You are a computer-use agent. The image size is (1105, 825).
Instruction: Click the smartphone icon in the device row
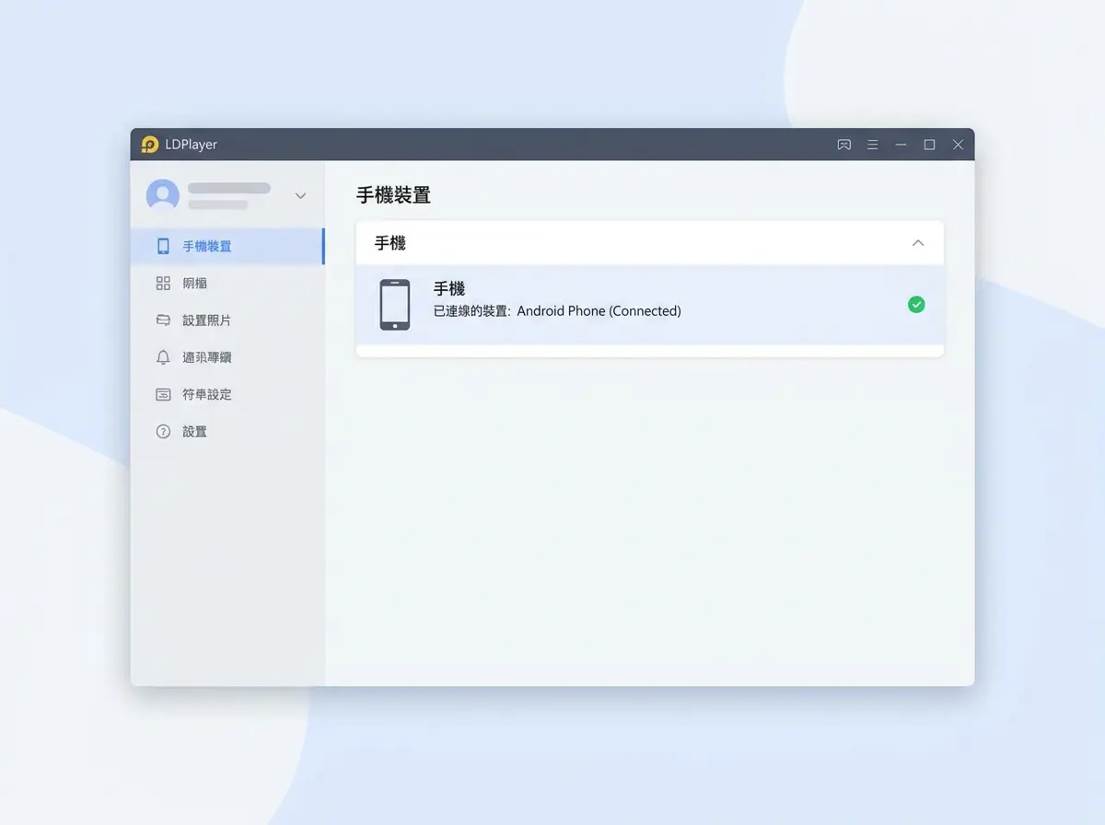click(395, 305)
